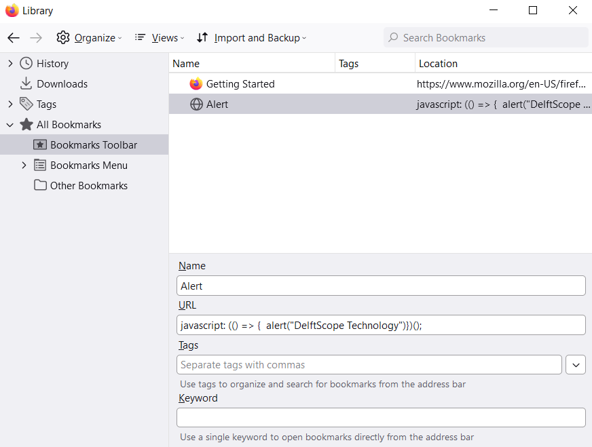Viewport: 592px width, 447px height.
Task: Click the History clock icon
Action: (26, 64)
